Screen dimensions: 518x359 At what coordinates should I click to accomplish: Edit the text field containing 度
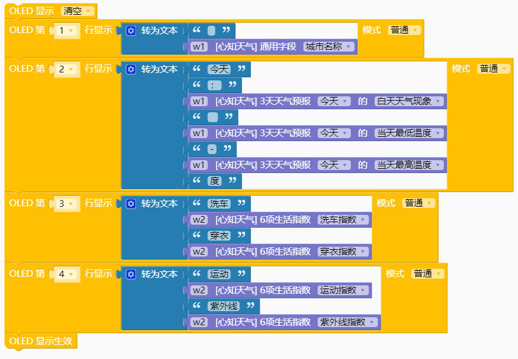point(215,181)
